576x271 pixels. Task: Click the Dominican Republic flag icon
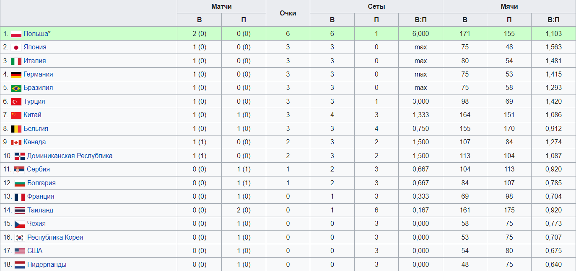20,156
